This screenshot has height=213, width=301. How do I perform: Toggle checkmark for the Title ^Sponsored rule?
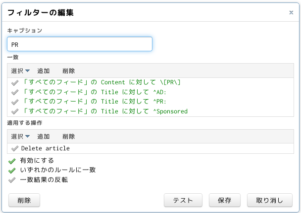pyautogui.click(x=15, y=111)
